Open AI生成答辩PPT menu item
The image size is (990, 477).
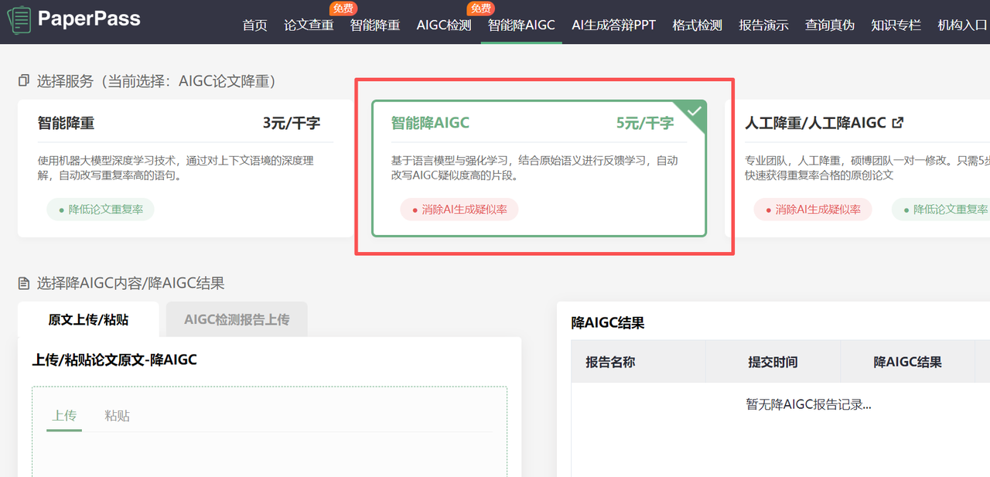tap(613, 25)
